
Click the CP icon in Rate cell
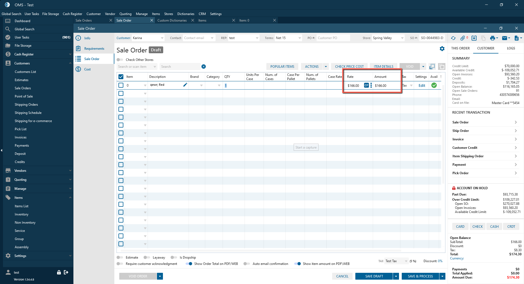(x=366, y=85)
